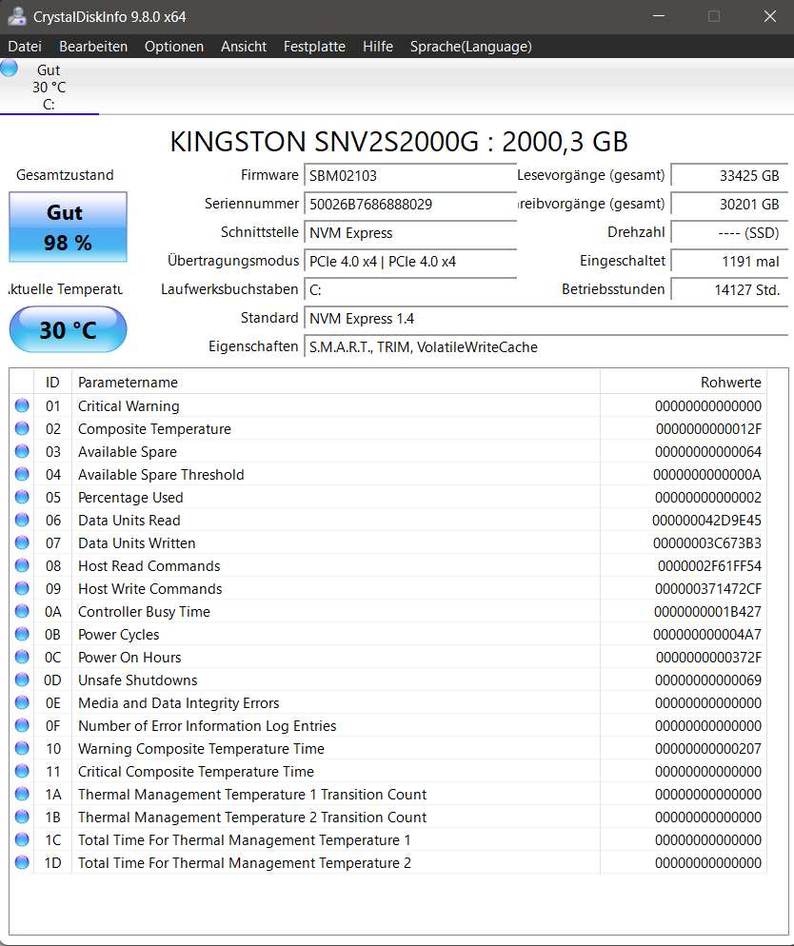The height and width of the screenshot is (946, 794).
Task: Click the Firmware field SBM02103
Action: (410, 175)
